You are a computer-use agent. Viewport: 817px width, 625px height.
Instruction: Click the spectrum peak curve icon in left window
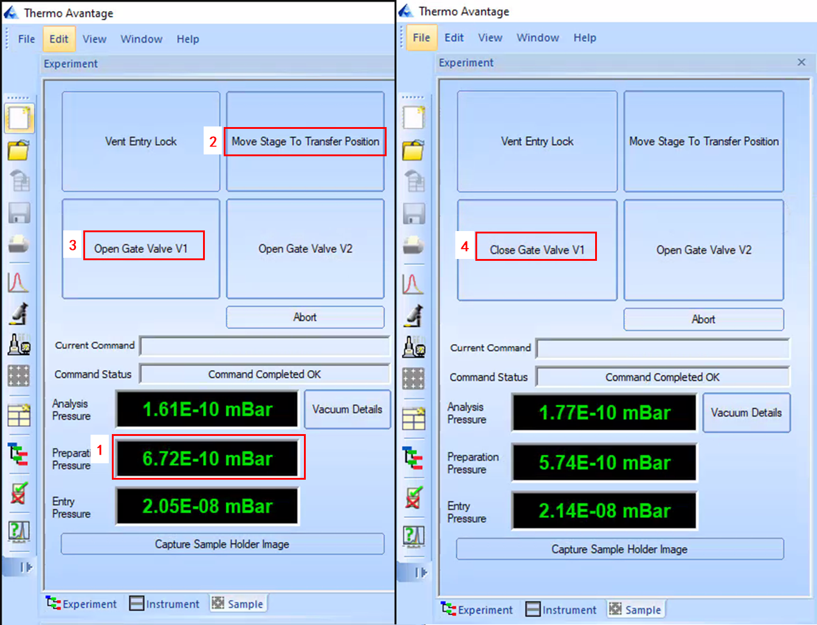[x=18, y=282]
